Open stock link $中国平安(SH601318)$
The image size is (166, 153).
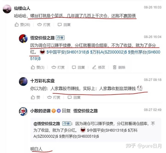tap(68, 52)
